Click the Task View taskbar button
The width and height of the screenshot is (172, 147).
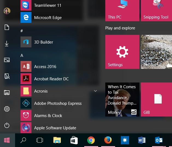click(40, 140)
